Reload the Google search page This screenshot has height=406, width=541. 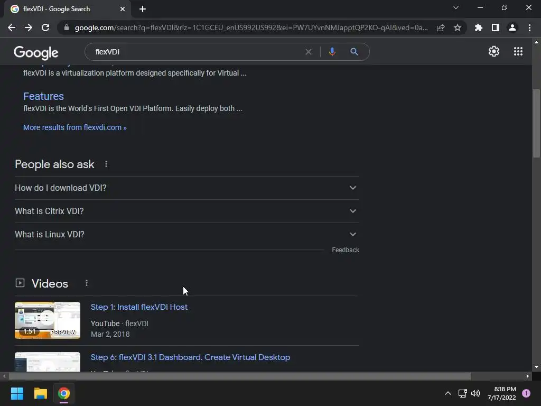45,27
